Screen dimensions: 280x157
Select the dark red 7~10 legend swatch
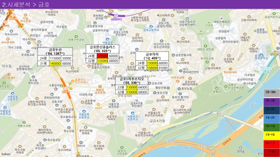click(272, 153)
